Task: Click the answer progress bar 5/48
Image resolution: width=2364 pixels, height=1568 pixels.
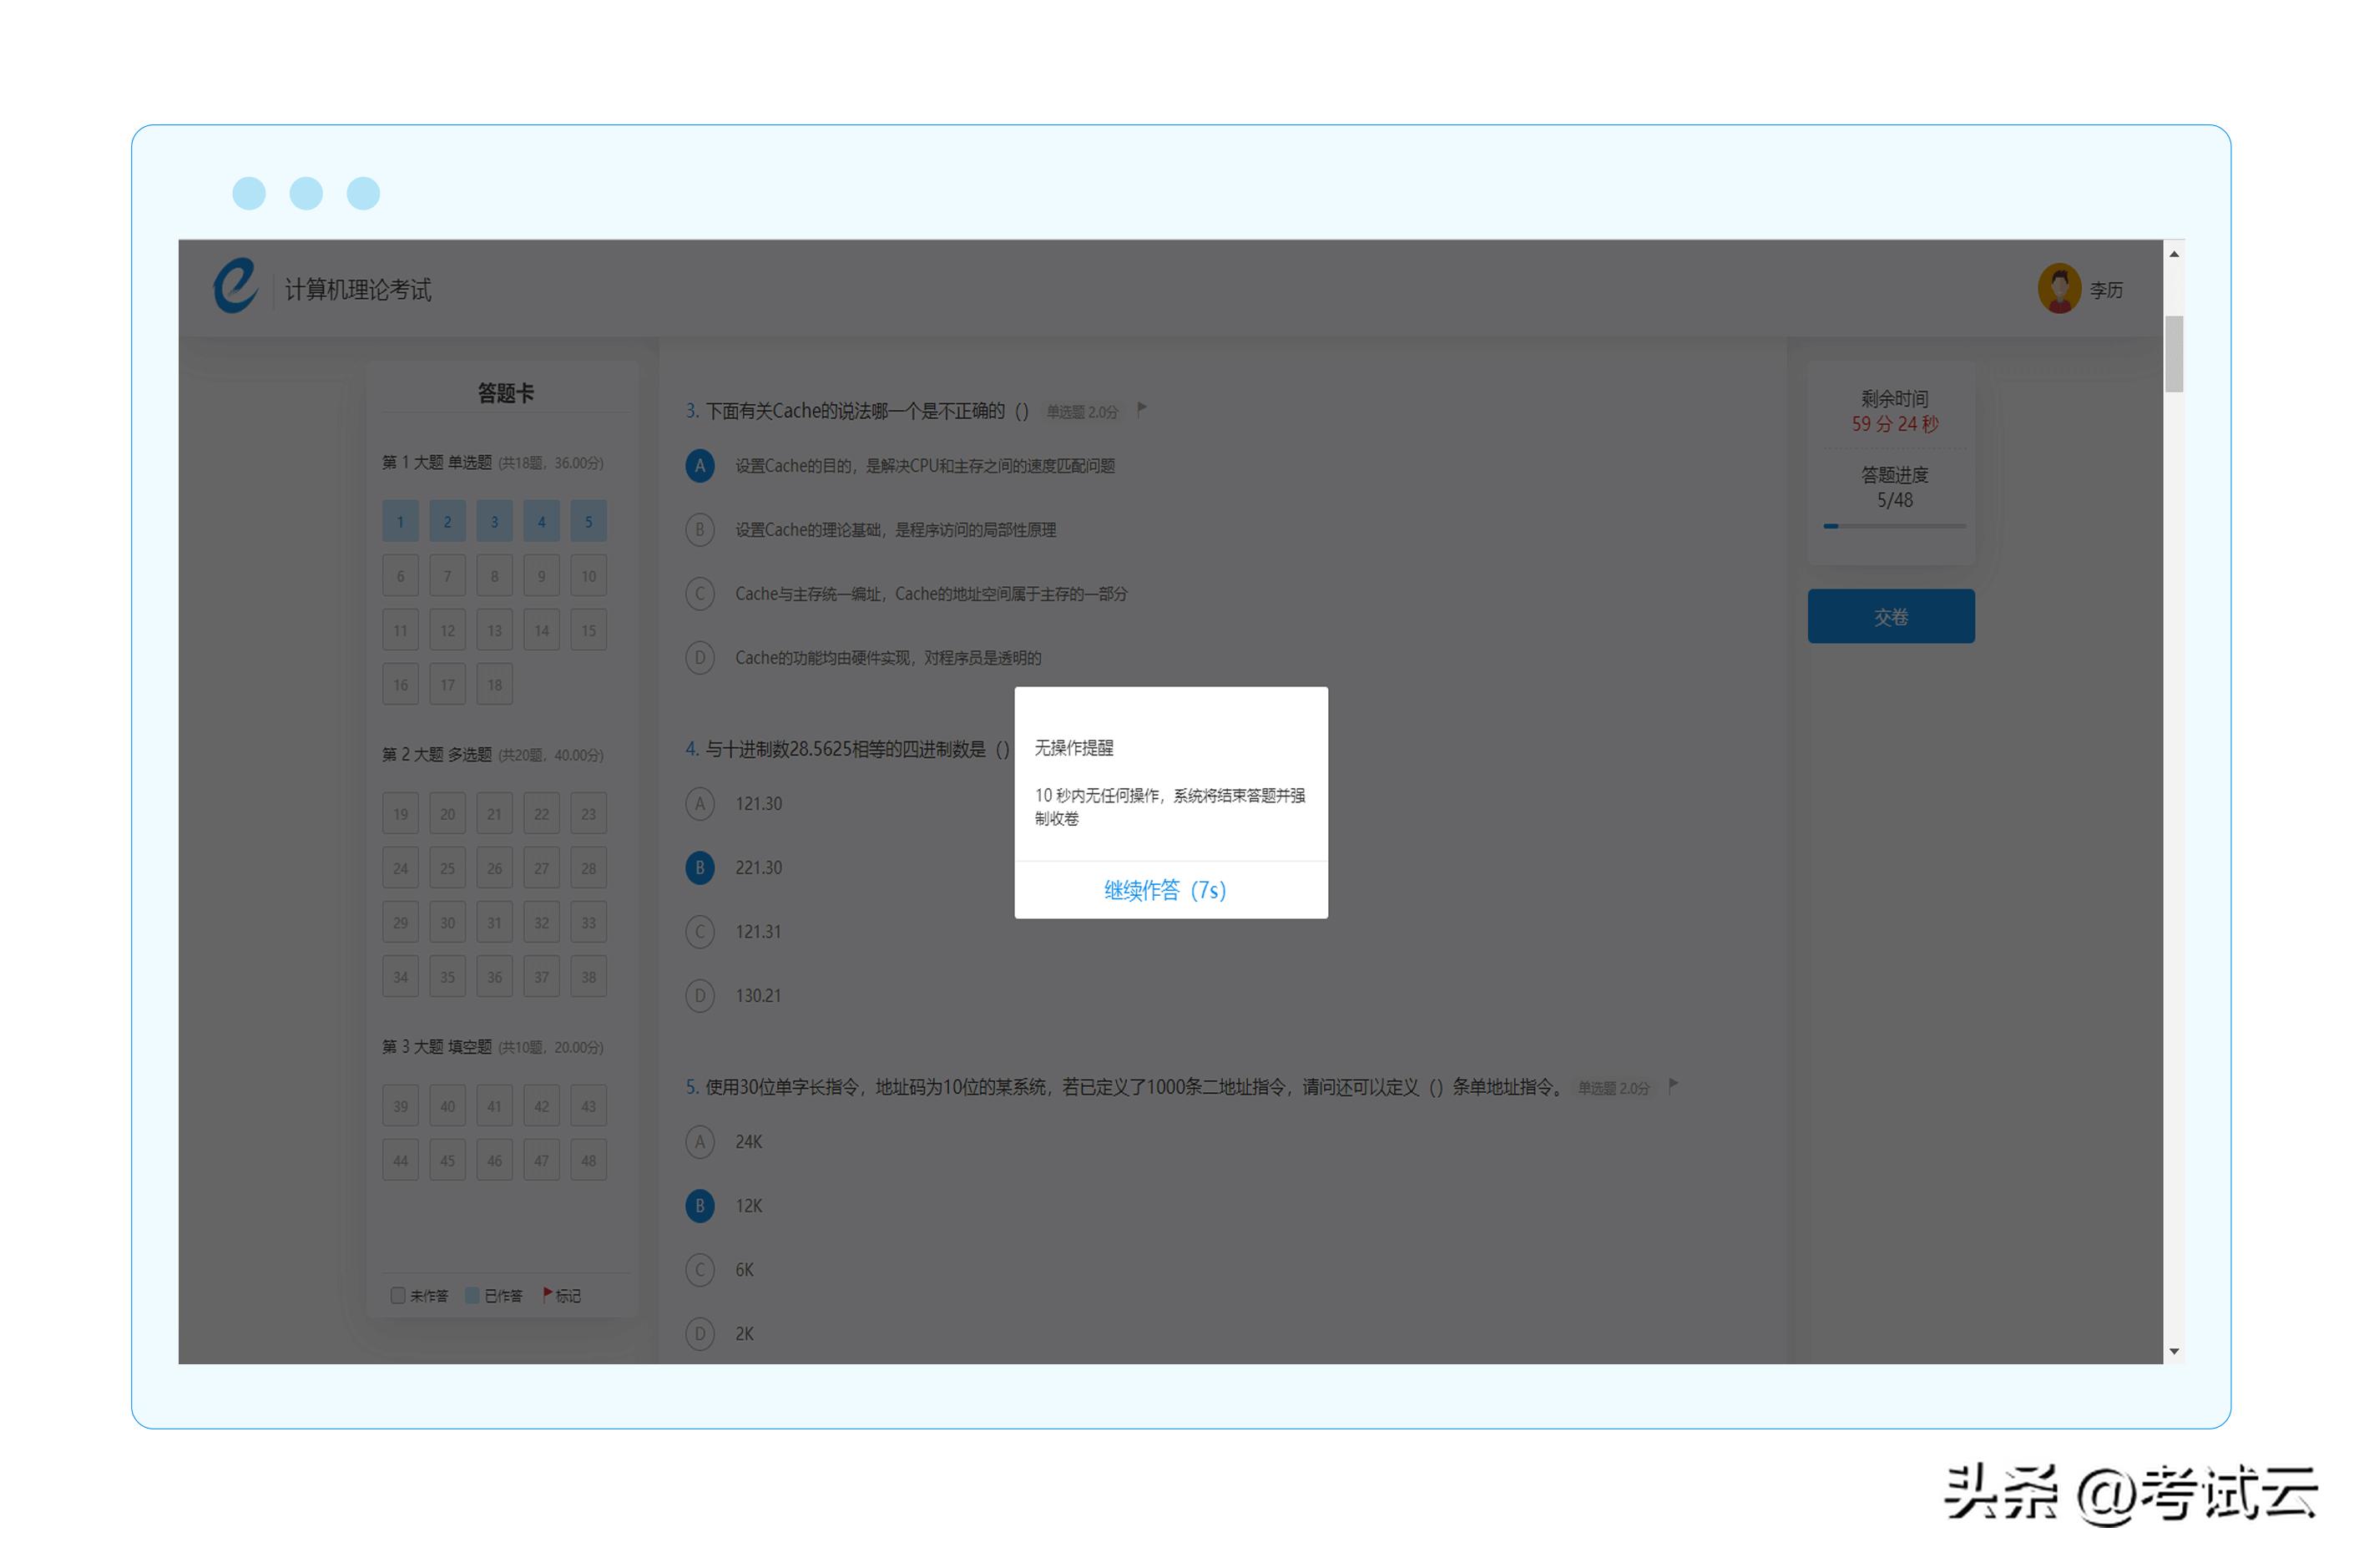Action: click(x=1893, y=526)
